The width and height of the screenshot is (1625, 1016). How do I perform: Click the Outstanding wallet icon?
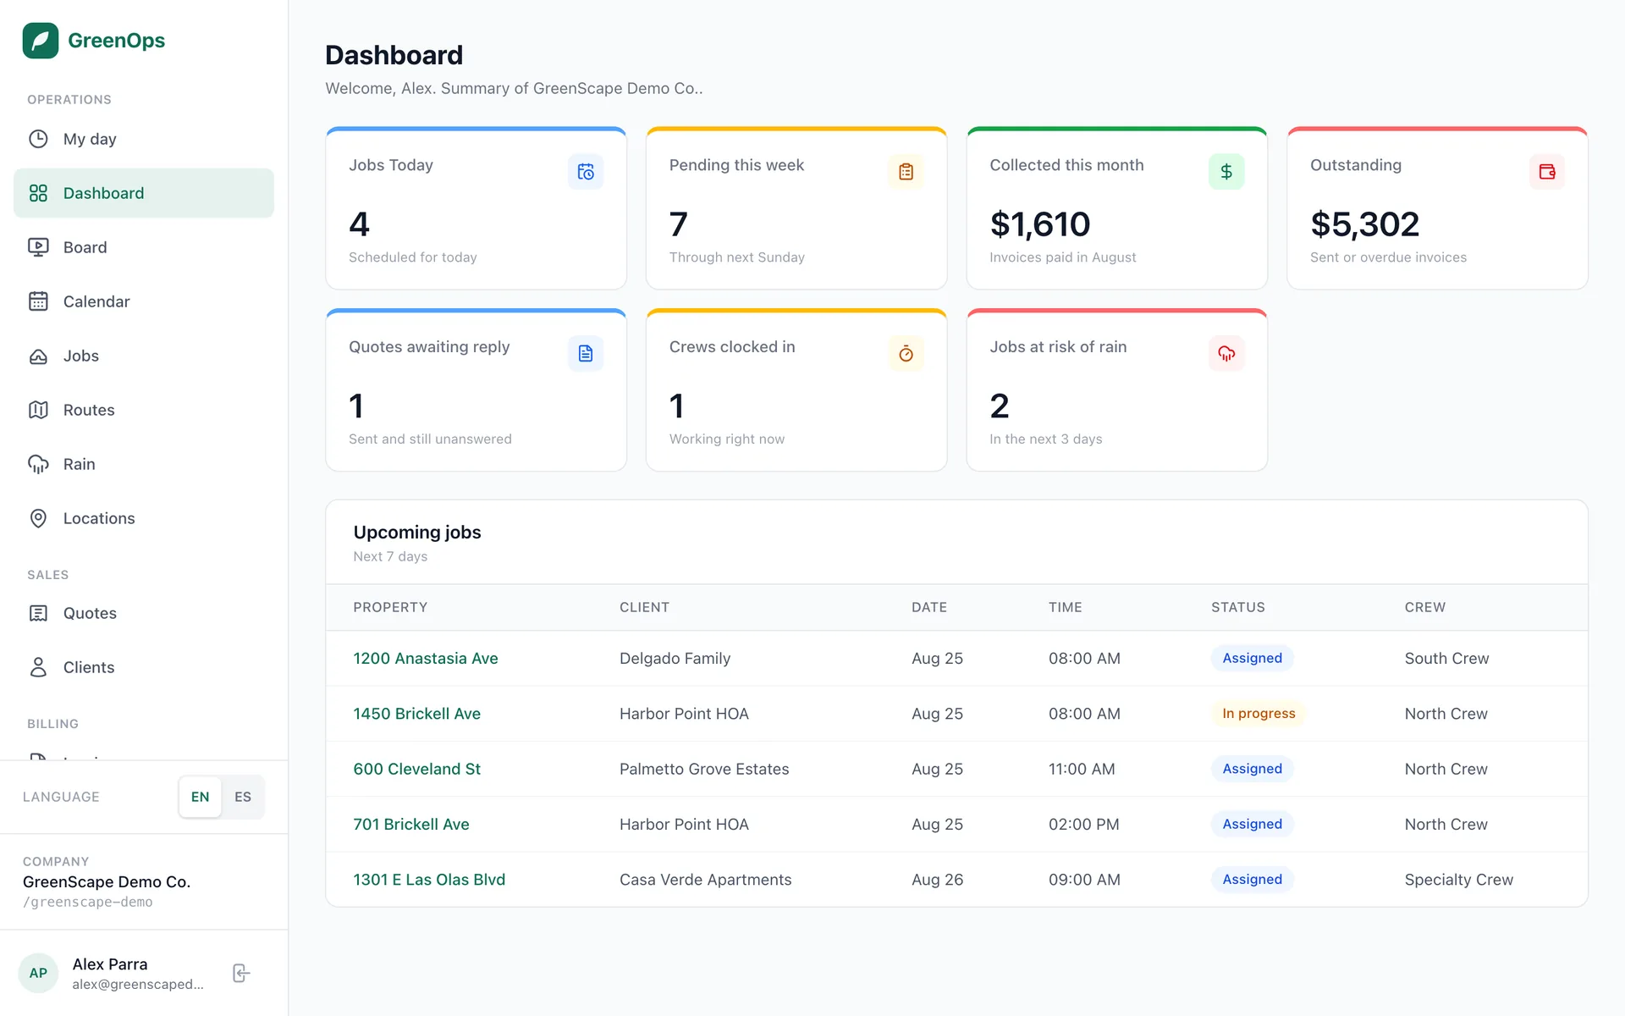point(1547,172)
